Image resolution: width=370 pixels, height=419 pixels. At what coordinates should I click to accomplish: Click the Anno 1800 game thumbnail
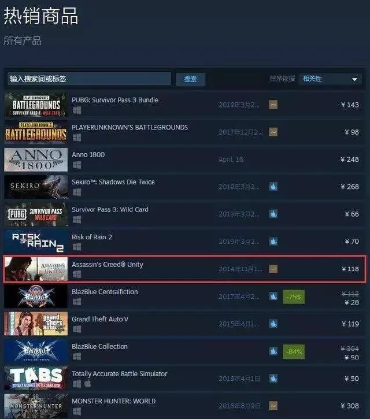pos(36,160)
